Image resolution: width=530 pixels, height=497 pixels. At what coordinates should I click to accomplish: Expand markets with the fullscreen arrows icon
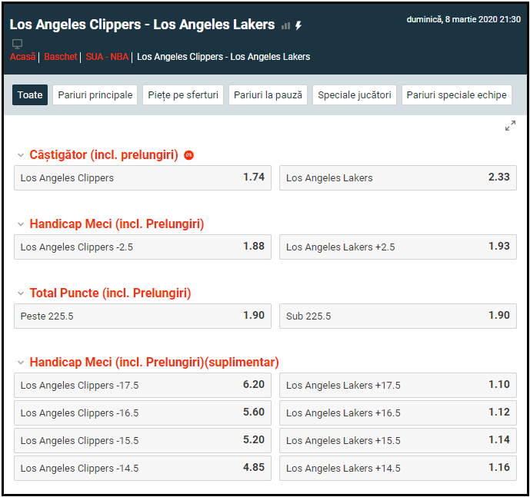pyautogui.click(x=510, y=126)
